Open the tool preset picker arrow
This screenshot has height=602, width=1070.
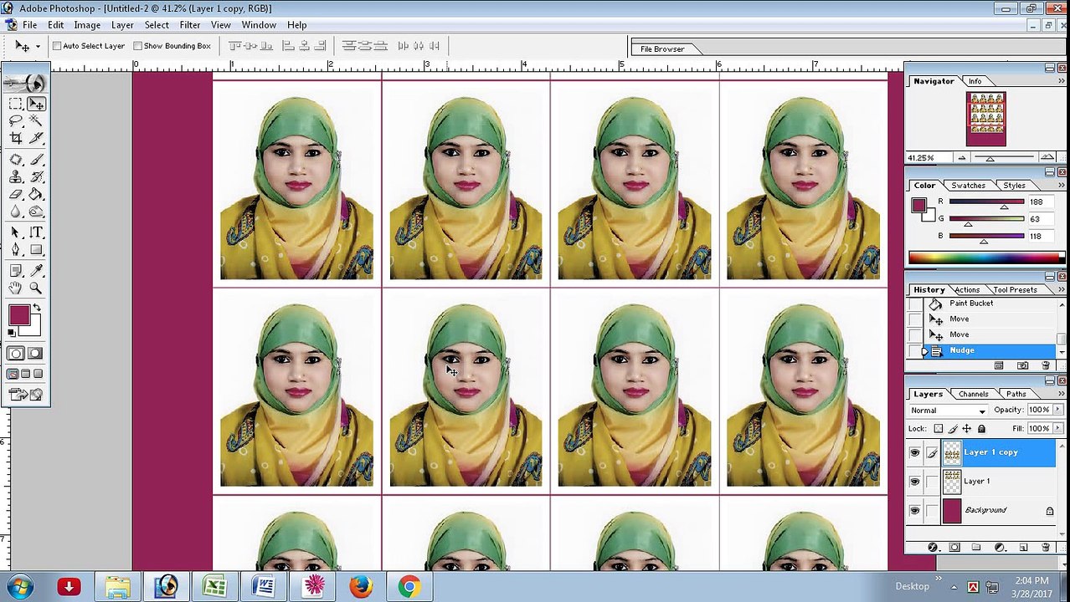click(38, 47)
